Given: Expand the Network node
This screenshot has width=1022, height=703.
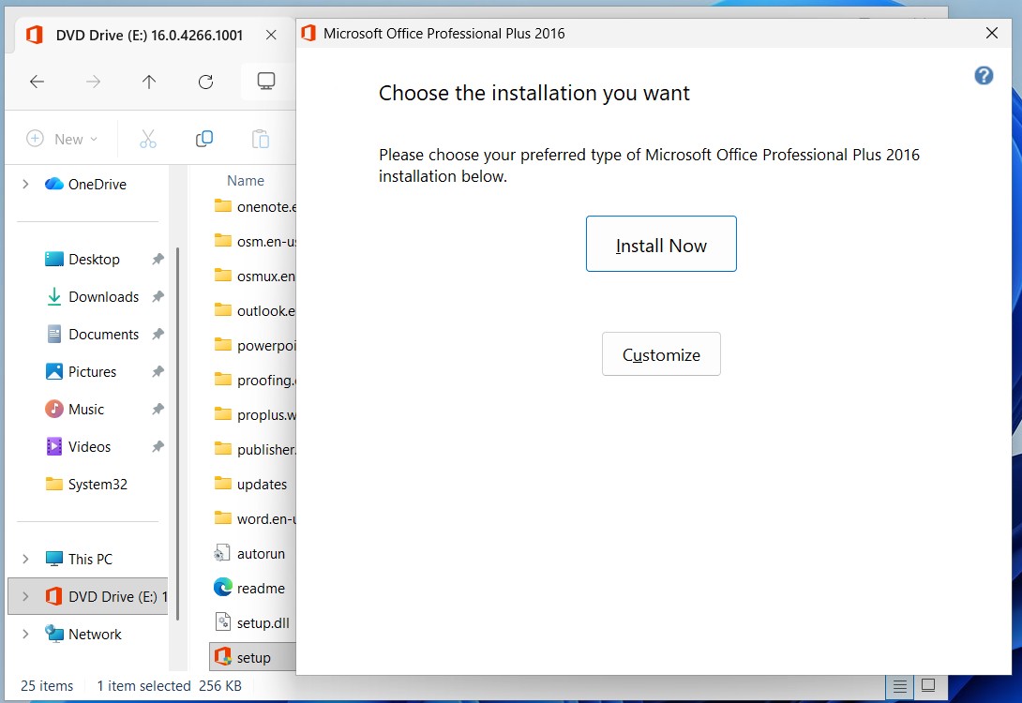Looking at the screenshot, I should pos(25,634).
